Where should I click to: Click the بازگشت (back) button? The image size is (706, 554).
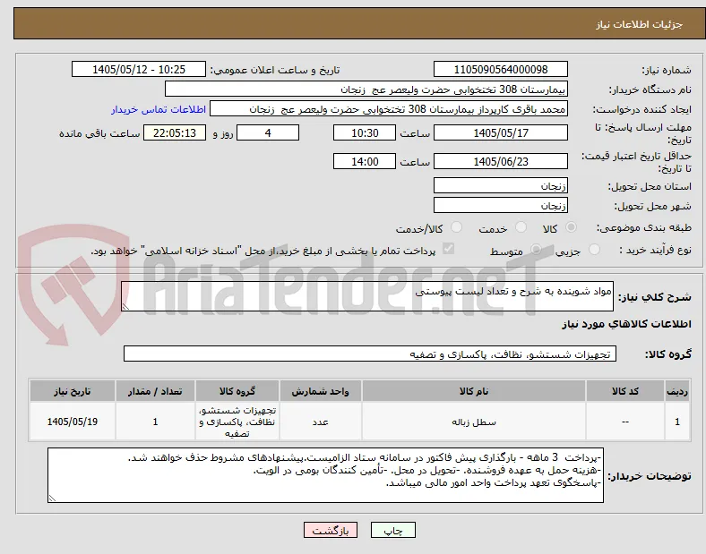click(x=331, y=530)
